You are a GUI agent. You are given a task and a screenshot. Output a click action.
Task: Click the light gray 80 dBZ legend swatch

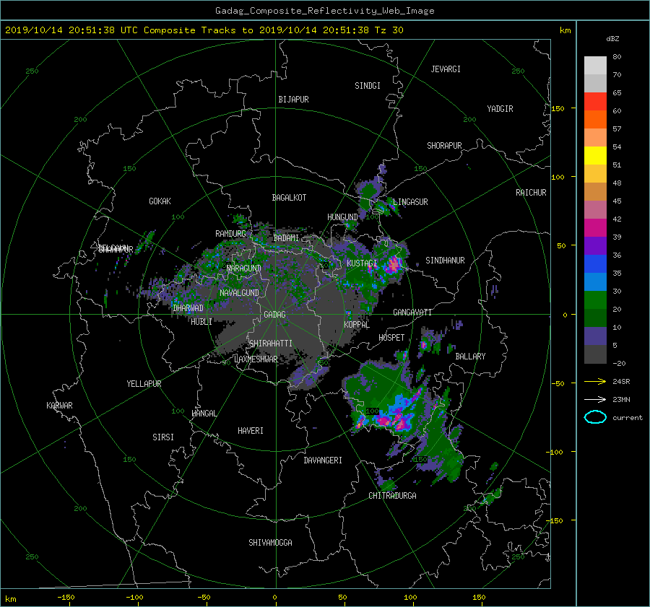[x=595, y=65]
